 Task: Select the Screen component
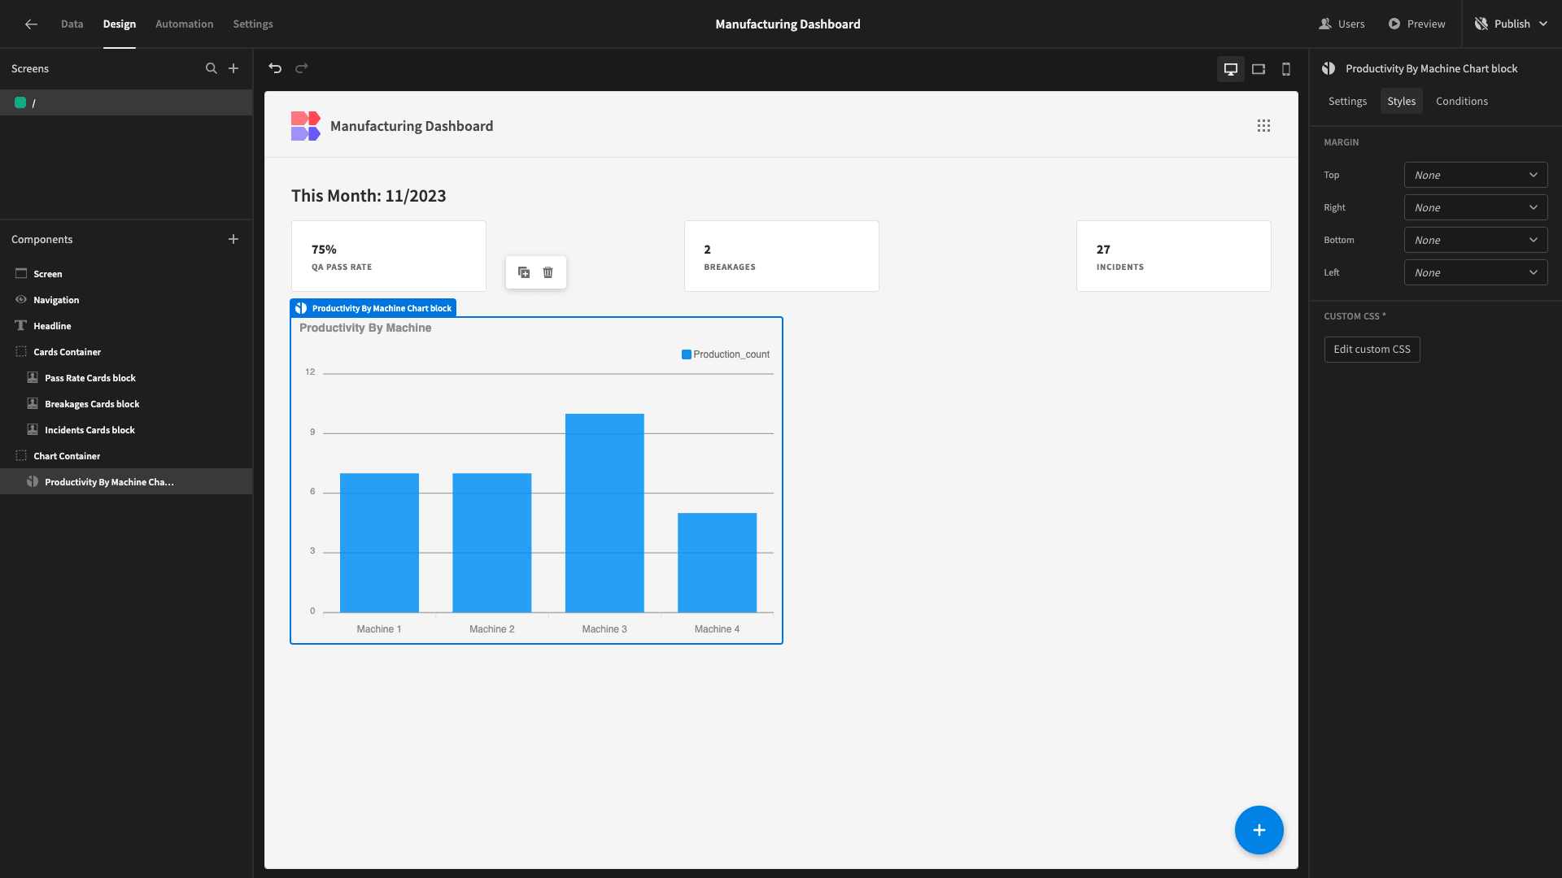click(x=126, y=274)
